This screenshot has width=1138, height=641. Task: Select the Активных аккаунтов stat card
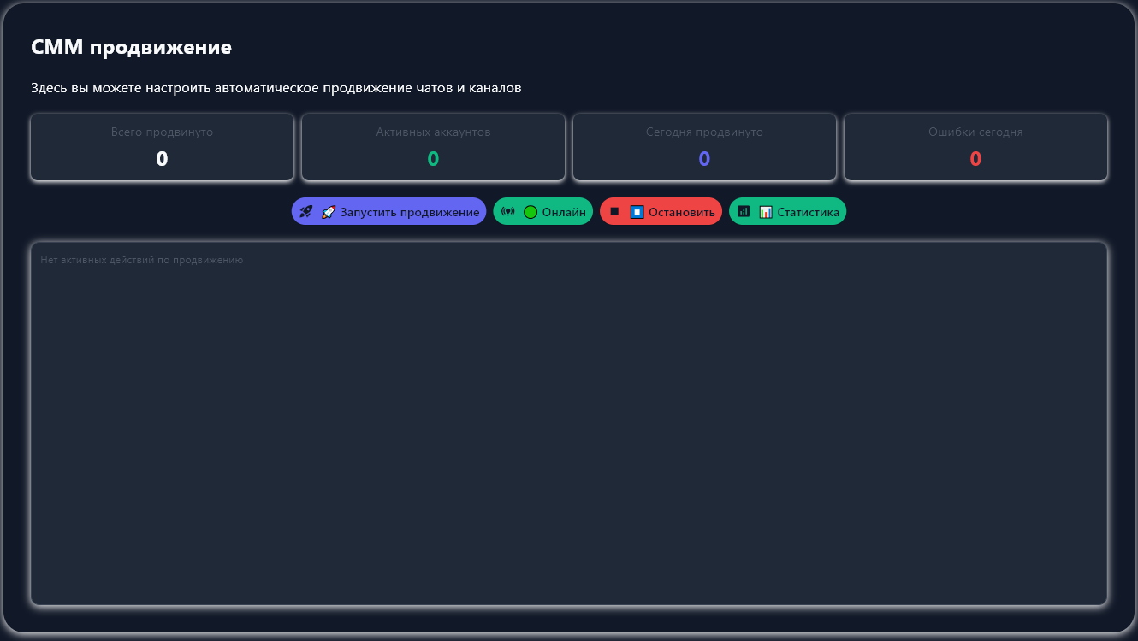(434, 147)
